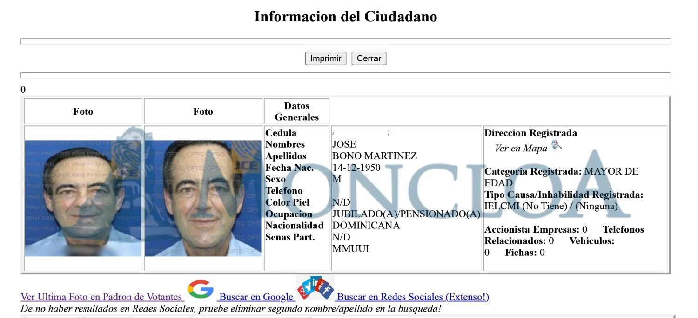Viewport: 698px width, 318px height.
Task: Click the Vehiculos label
Action: tap(592, 241)
